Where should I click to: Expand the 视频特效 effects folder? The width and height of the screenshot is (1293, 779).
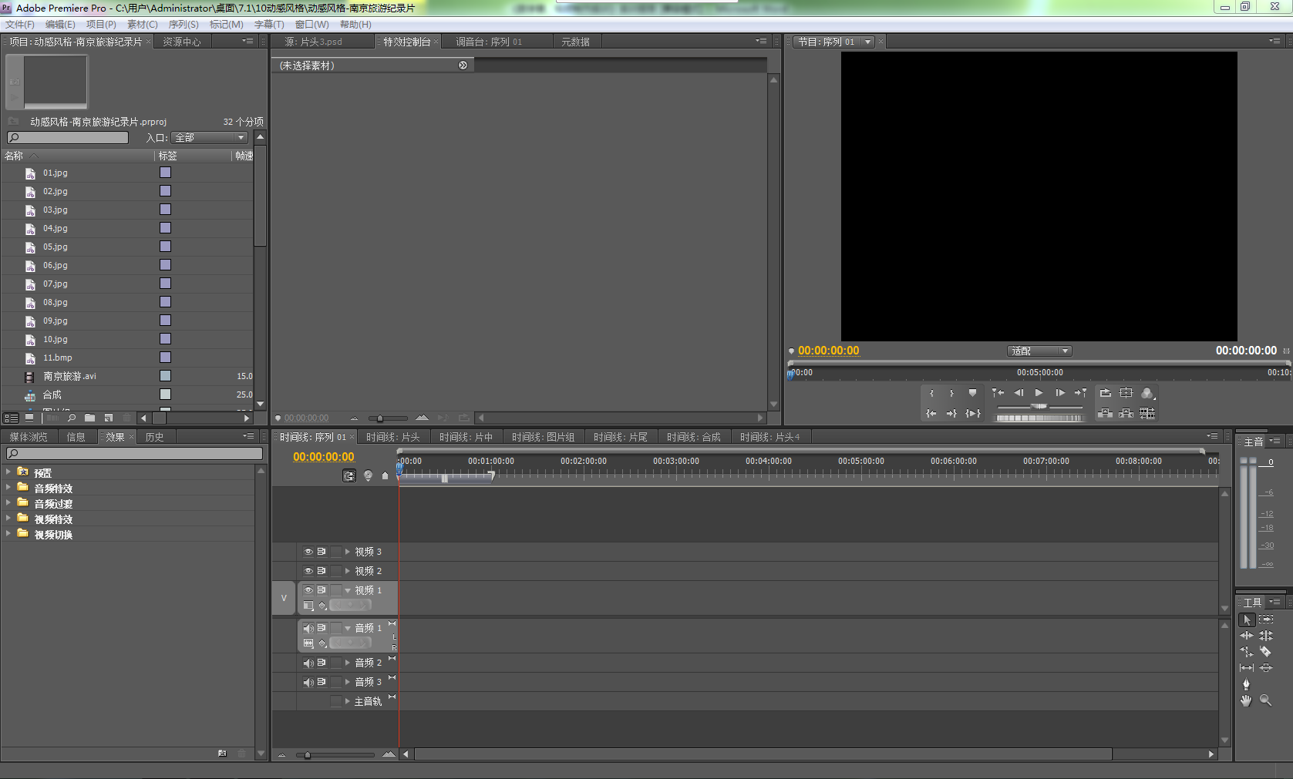pos(8,519)
